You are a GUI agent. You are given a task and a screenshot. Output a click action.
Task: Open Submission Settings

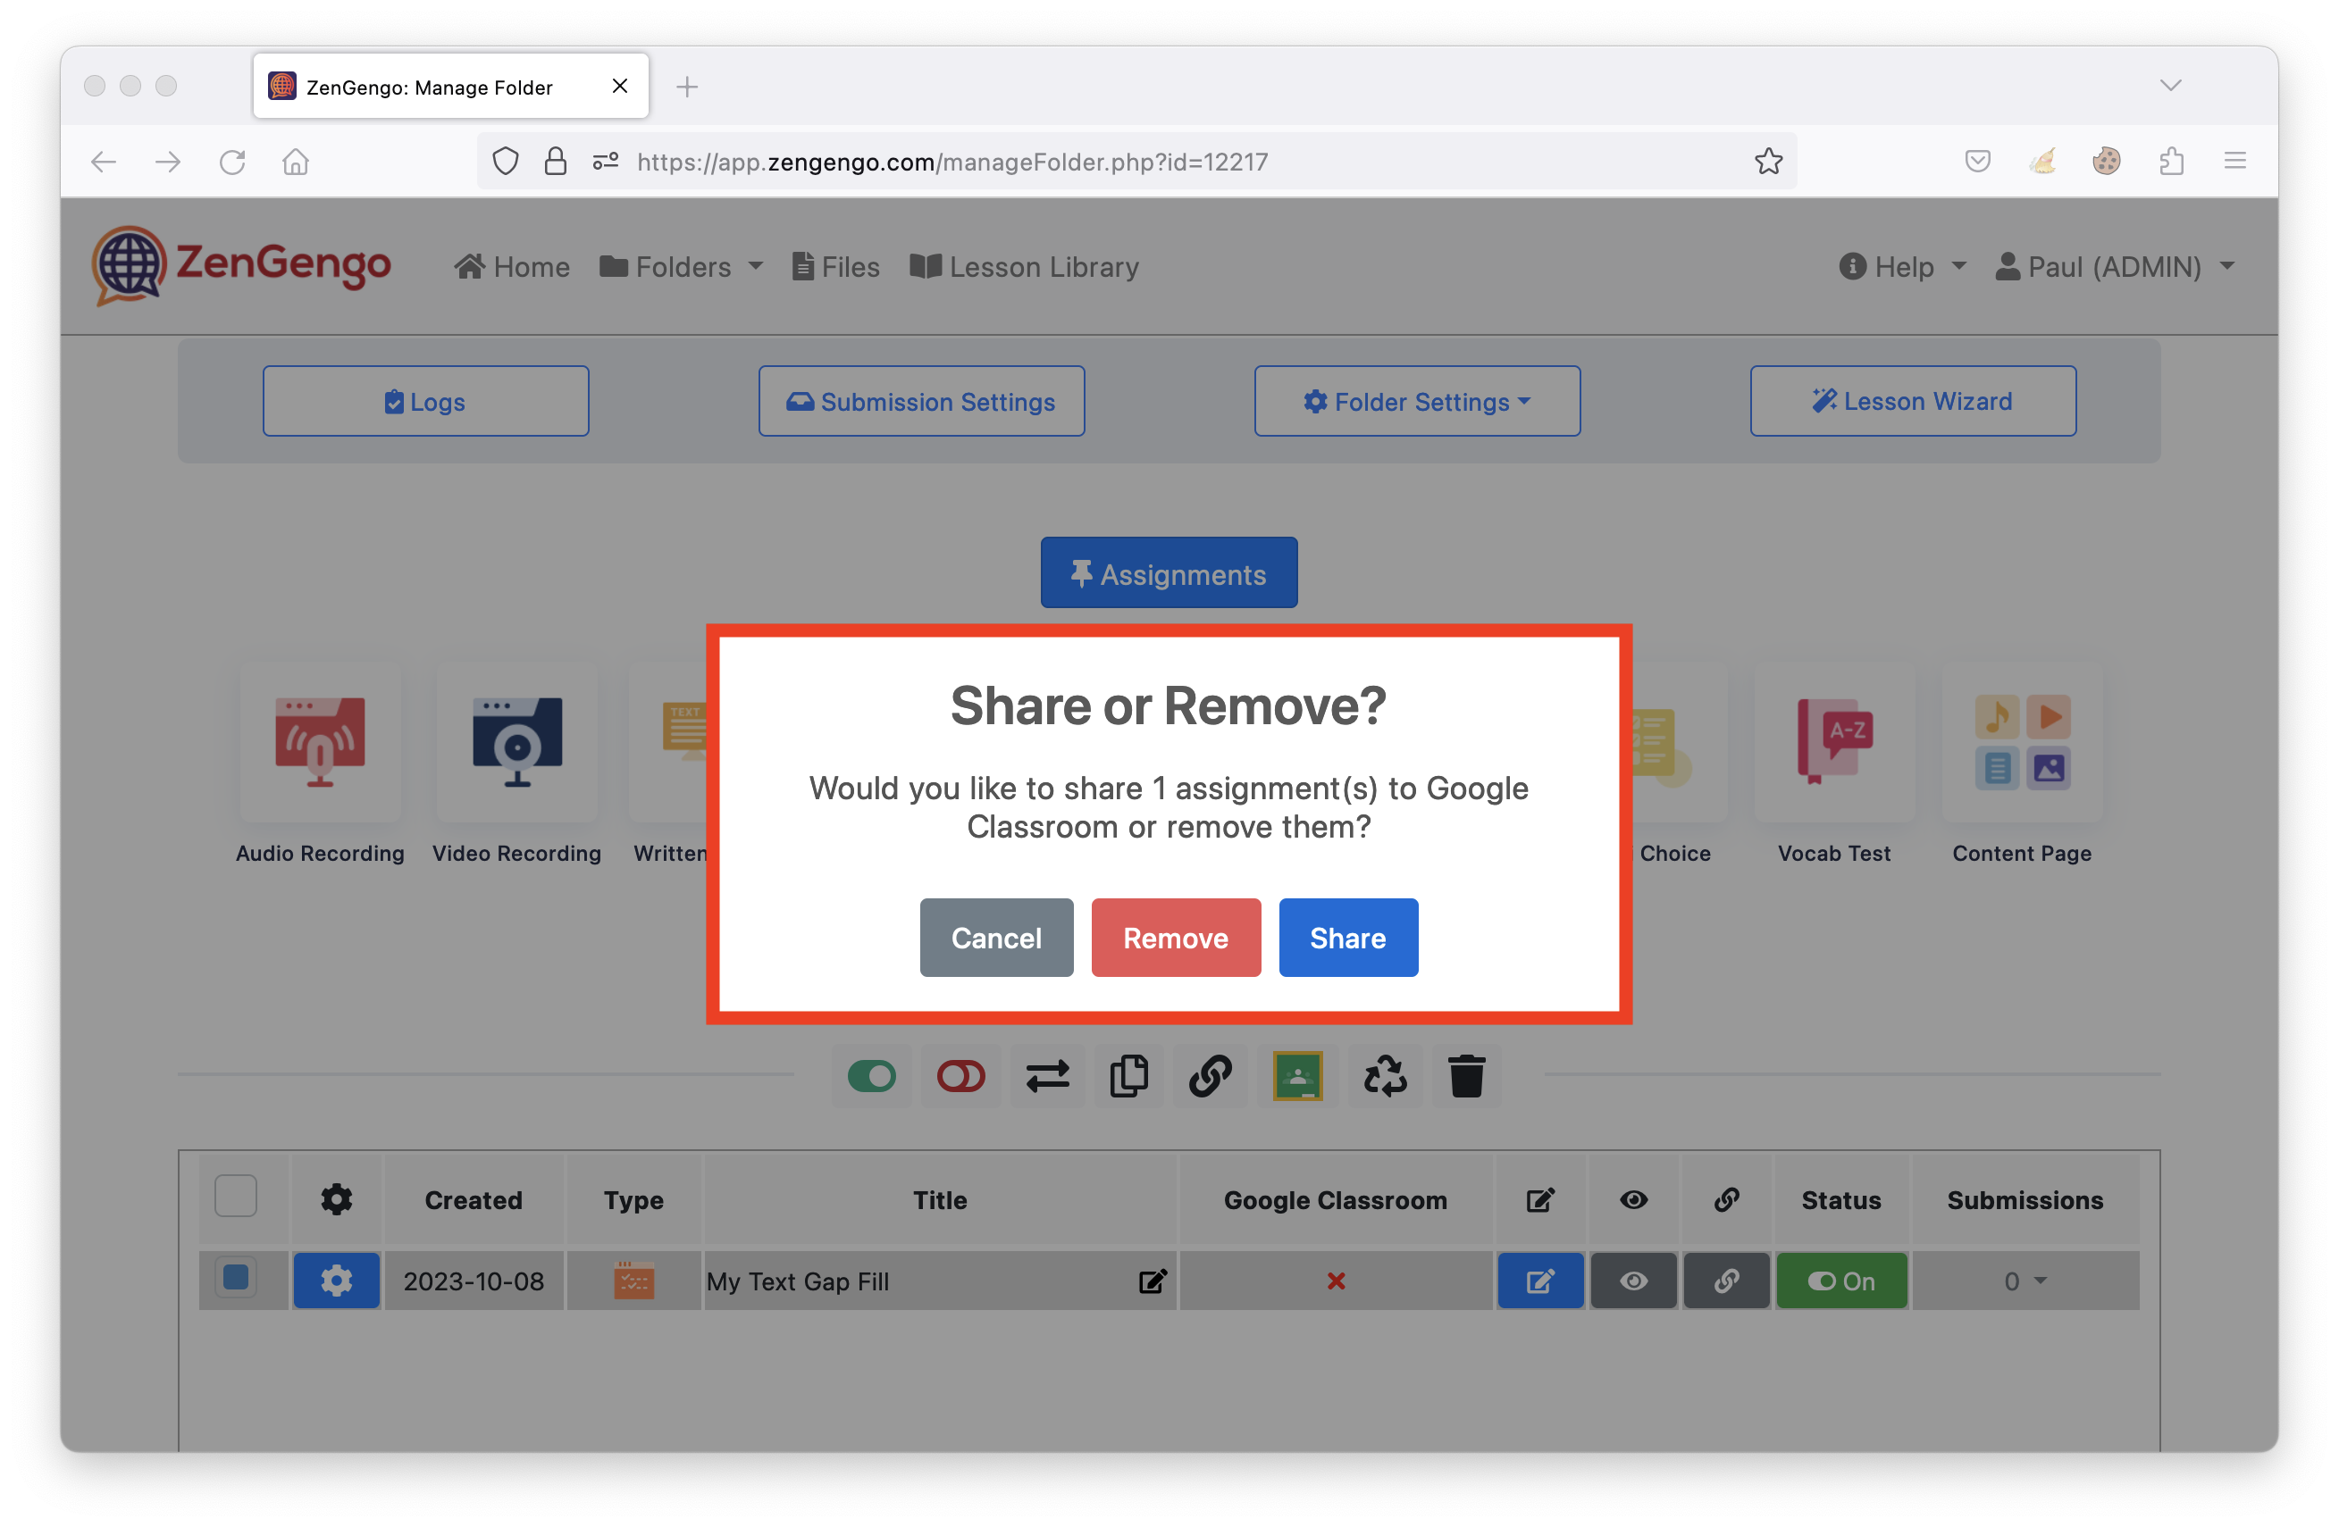[x=921, y=401]
